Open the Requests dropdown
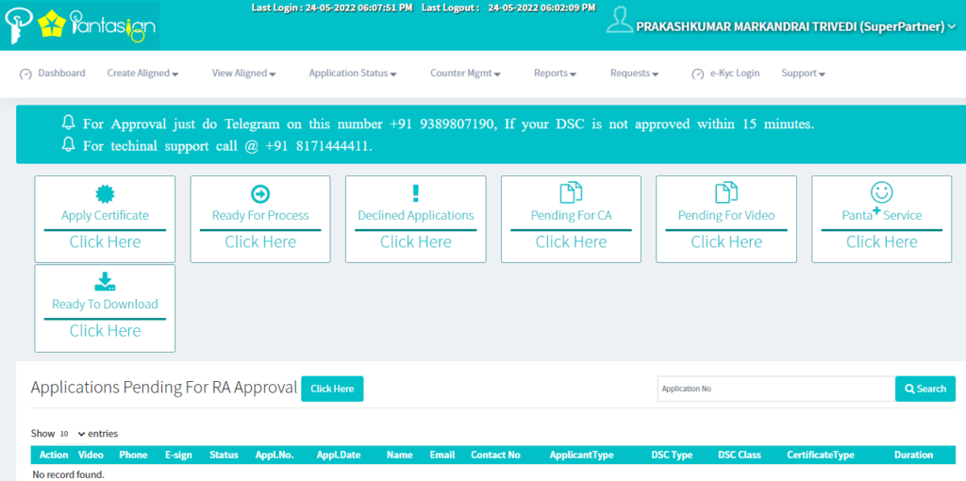Viewport: 966px width, 481px height. click(x=635, y=74)
